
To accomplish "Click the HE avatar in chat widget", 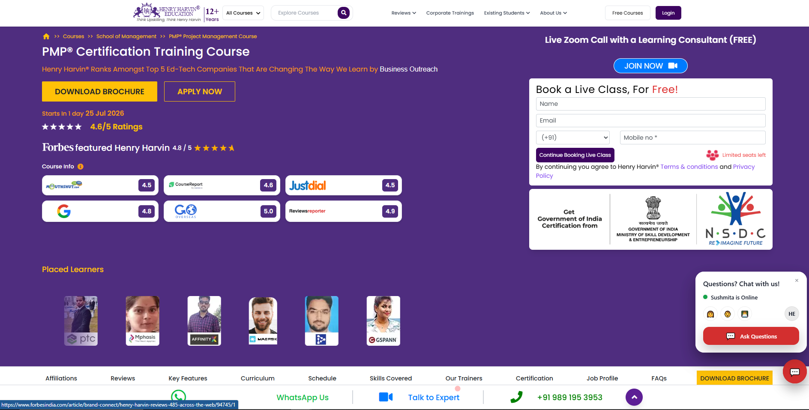I will tap(792, 314).
